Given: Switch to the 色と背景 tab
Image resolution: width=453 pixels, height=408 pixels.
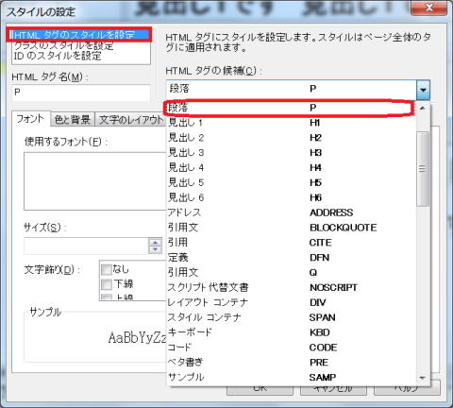Looking at the screenshot, I should pos(73,120).
